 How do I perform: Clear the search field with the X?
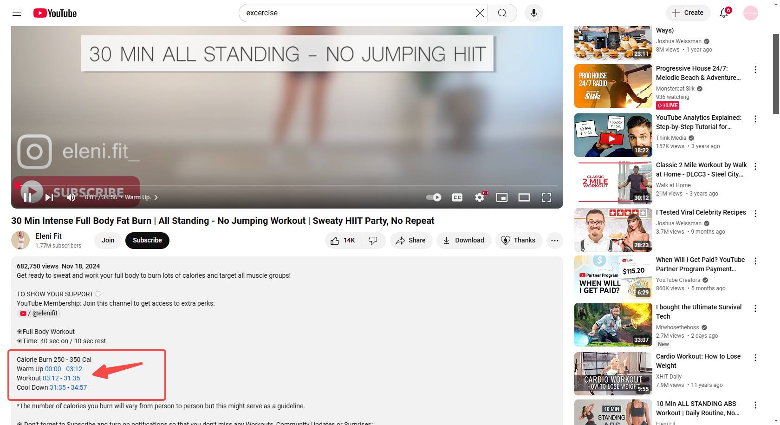[480, 13]
